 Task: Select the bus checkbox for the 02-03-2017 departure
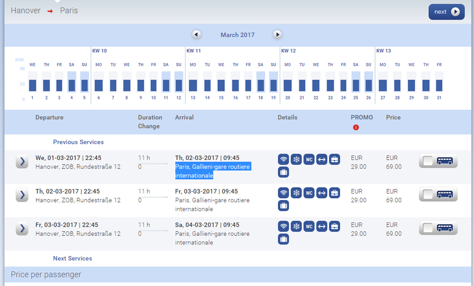[x=428, y=195]
